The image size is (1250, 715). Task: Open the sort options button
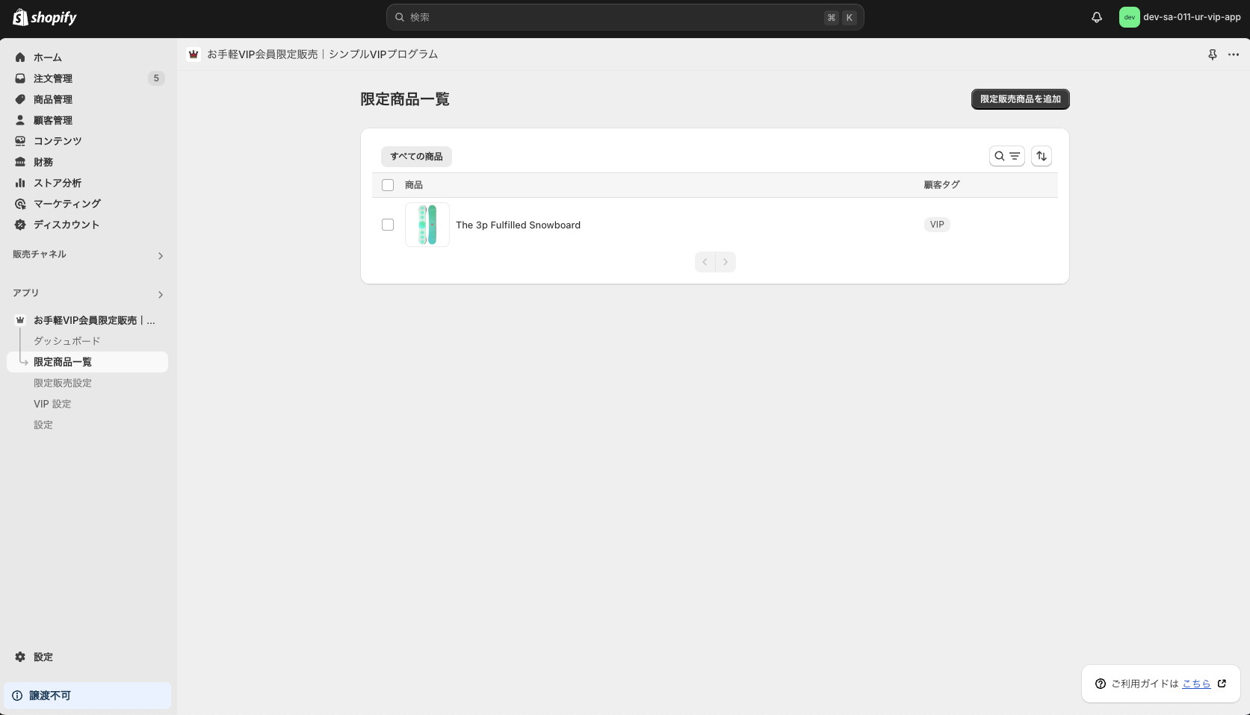(1042, 156)
